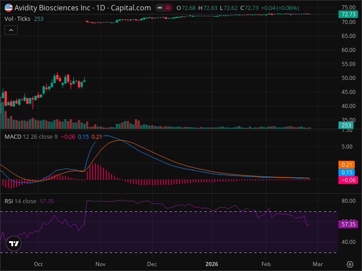Click the purple RSI value label 57.35

(348, 224)
